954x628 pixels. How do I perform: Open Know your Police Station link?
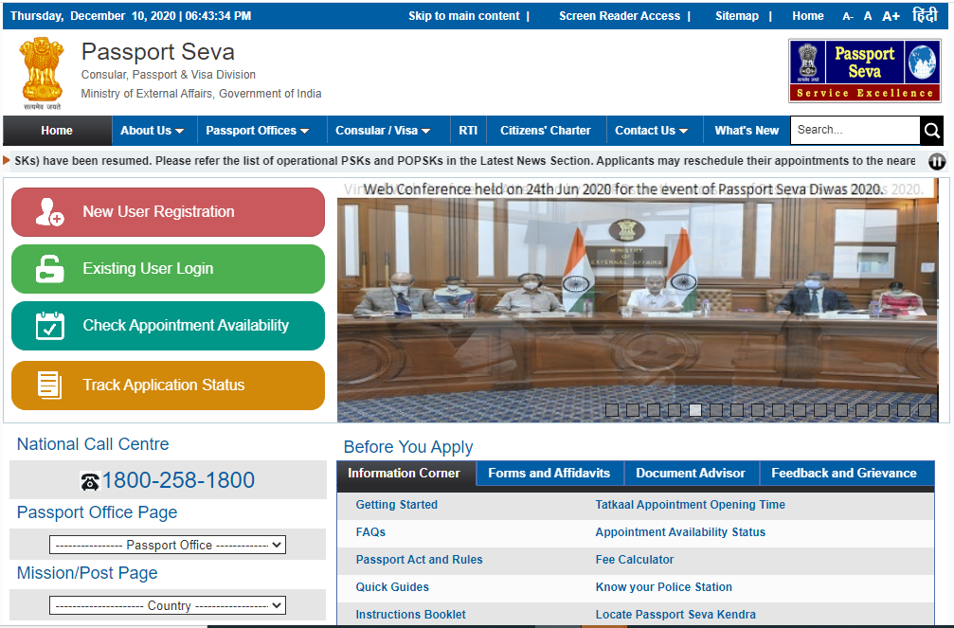pos(664,586)
